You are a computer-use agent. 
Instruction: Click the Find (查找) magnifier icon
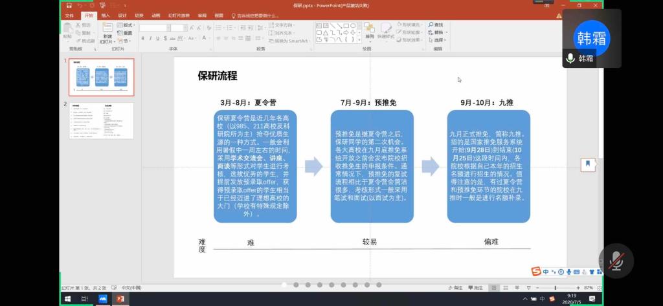tap(431, 25)
